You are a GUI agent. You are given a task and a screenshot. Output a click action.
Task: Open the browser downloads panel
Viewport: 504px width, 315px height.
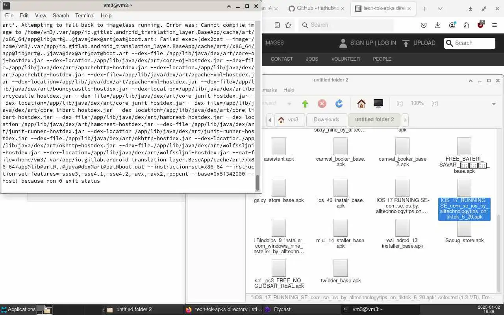(x=438, y=25)
